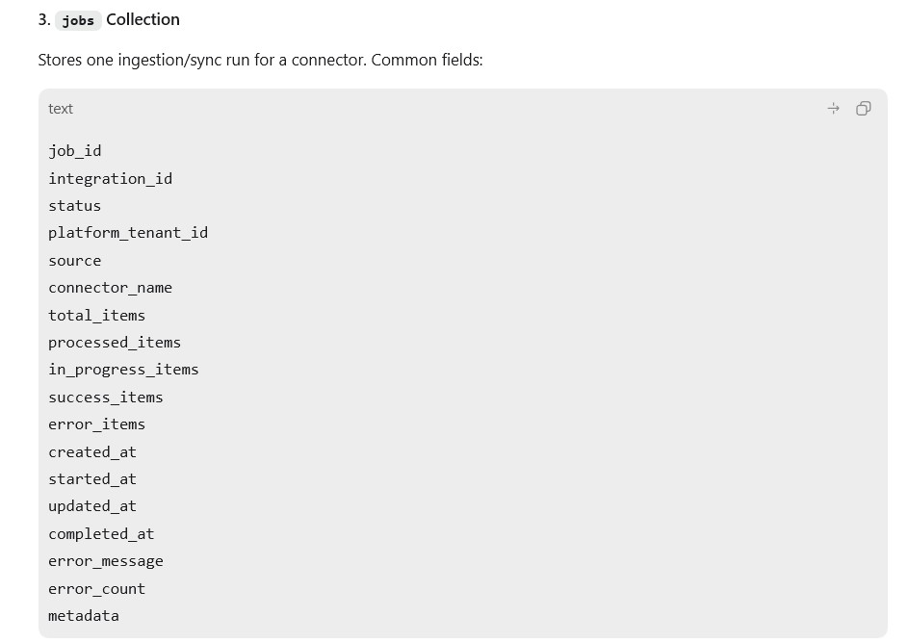This screenshot has width=909, height=642.
Task: Click the metadata field line
Action: point(84,616)
